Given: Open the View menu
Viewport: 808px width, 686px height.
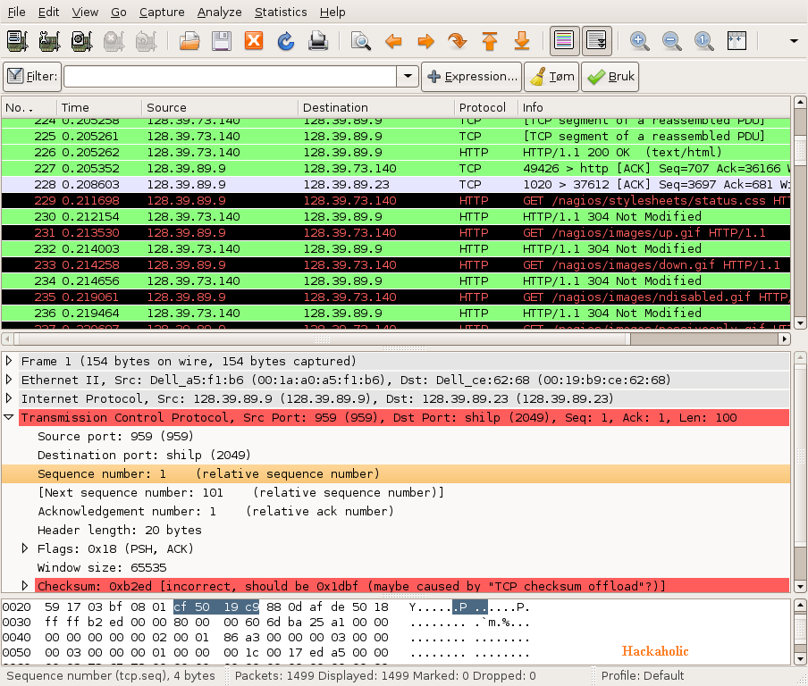Looking at the screenshot, I should coord(85,12).
